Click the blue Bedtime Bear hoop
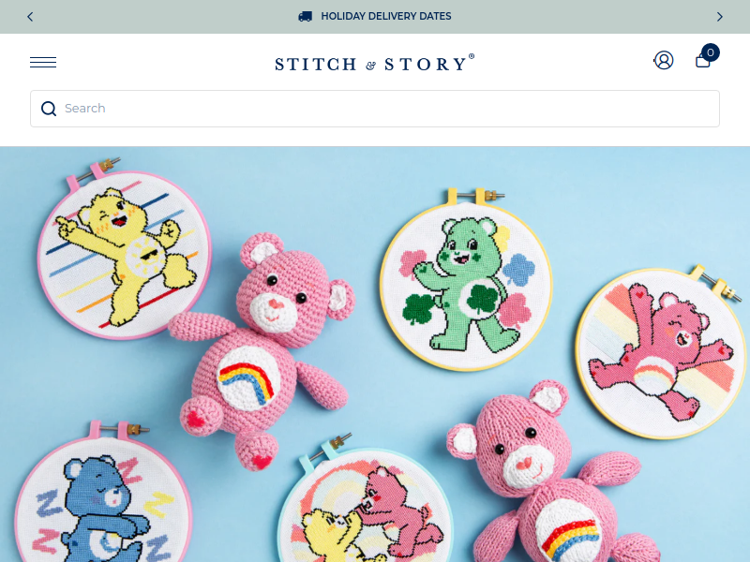The width and height of the screenshot is (750, 562). (x=103, y=495)
